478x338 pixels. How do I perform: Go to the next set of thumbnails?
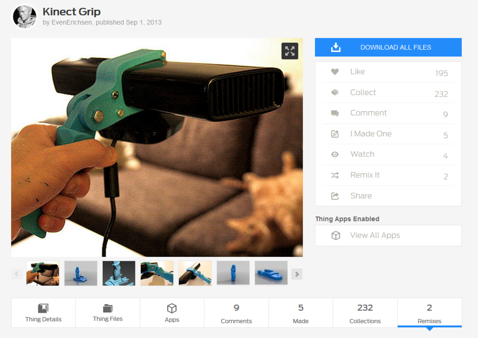click(297, 274)
